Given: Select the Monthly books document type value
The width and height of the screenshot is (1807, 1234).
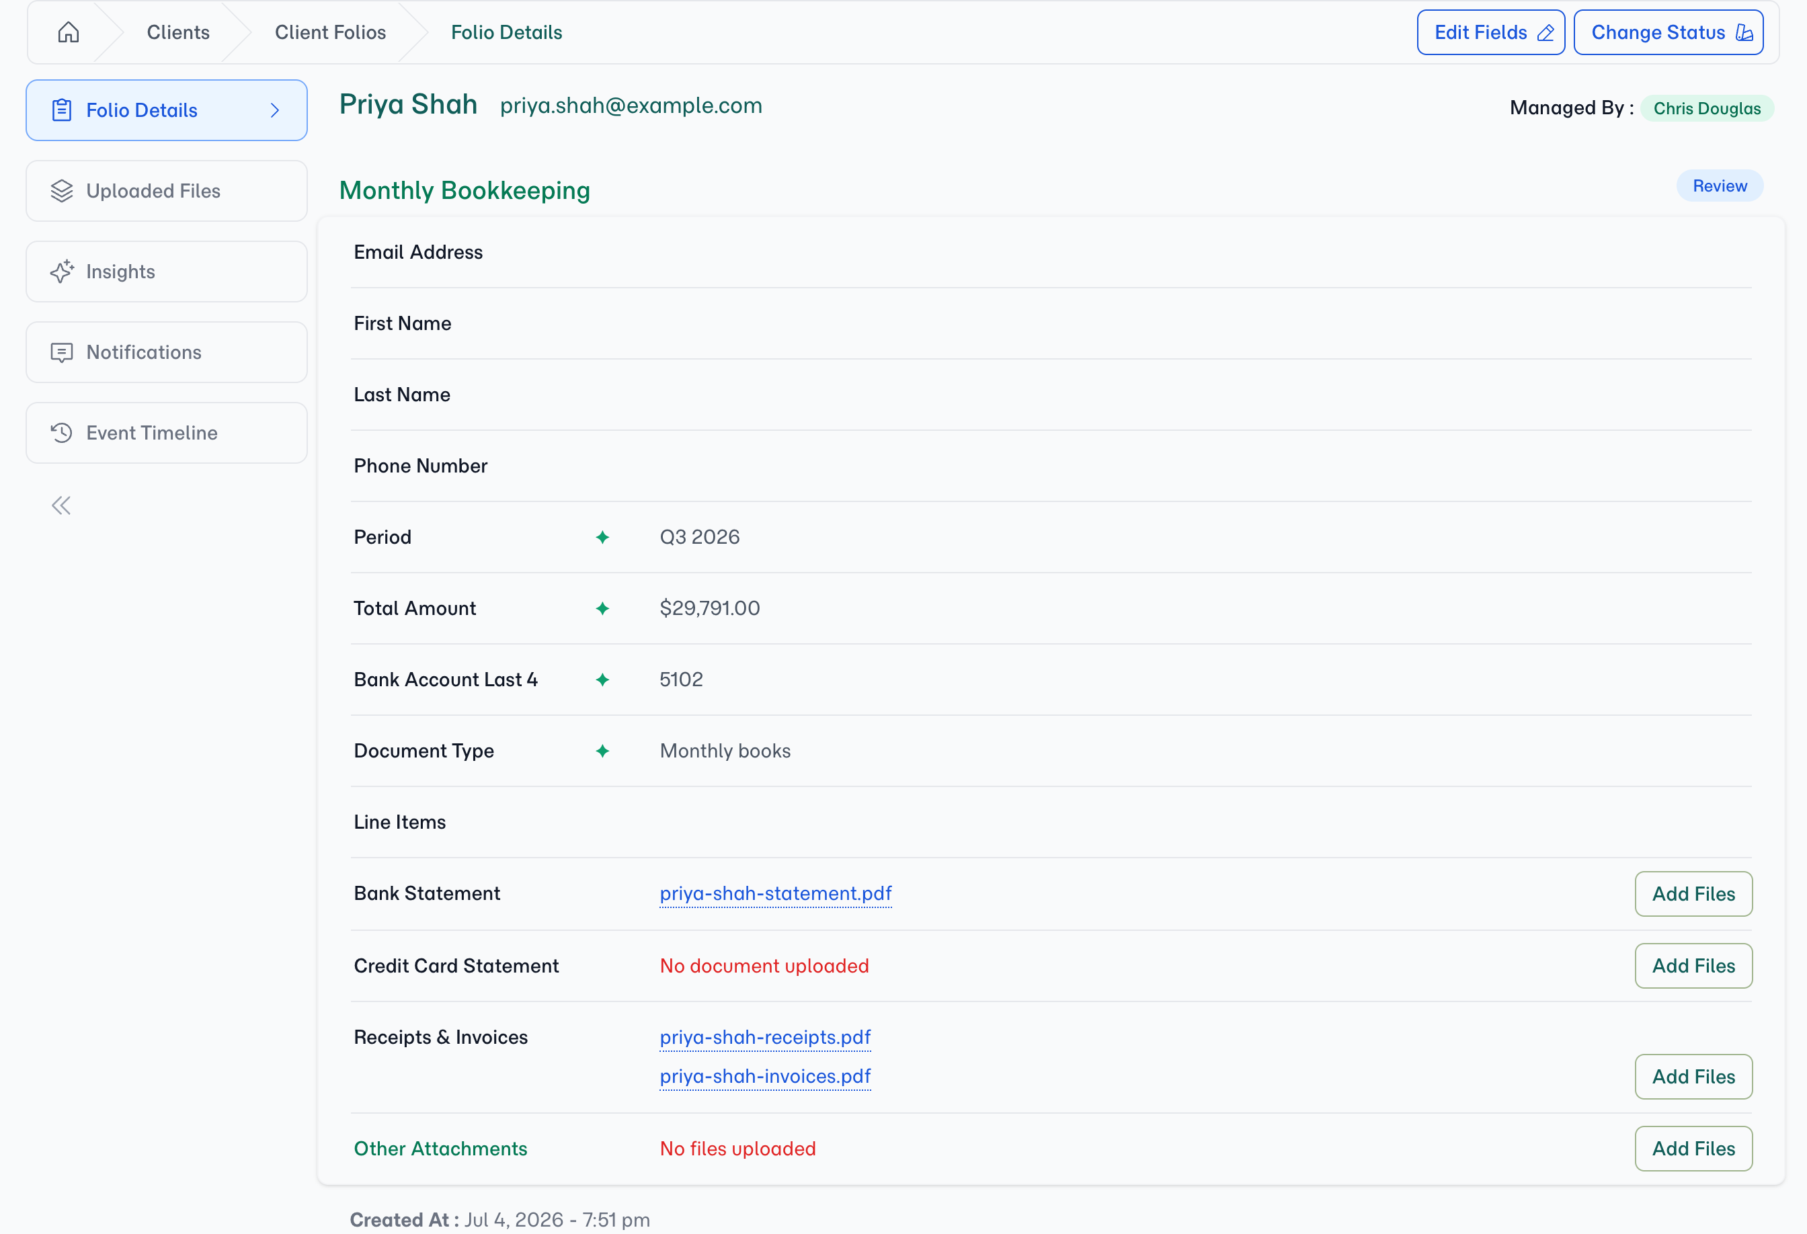Looking at the screenshot, I should pos(725,750).
